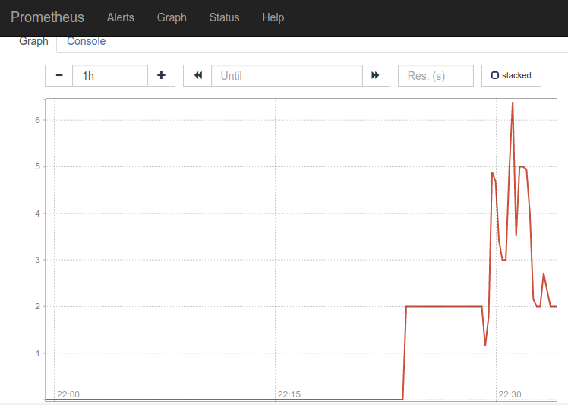
Task: Open the Graph page in navbar
Action: coord(172,17)
